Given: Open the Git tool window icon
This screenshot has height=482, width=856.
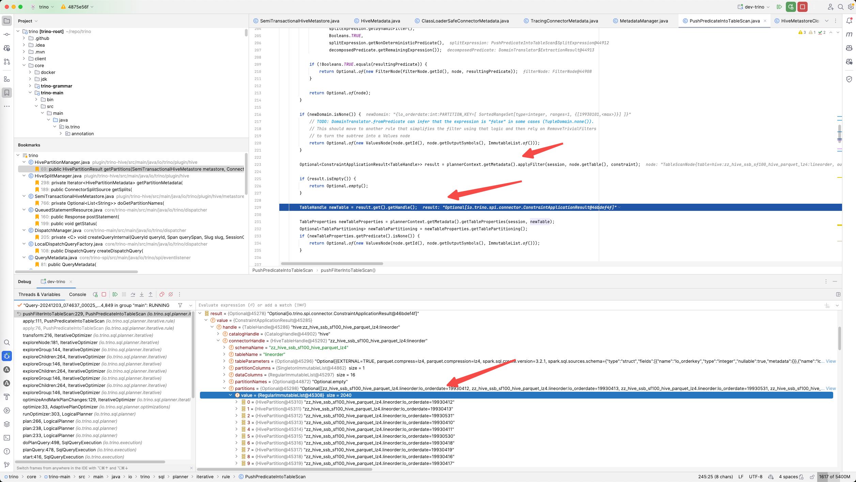Looking at the screenshot, I should click(x=7, y=465).
